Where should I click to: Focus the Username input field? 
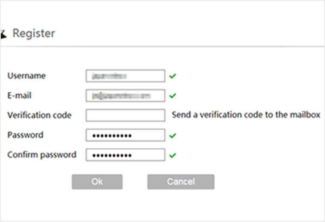(x=125, y=76)
